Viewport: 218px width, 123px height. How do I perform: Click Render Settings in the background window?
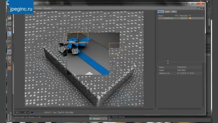coord(118,117)
